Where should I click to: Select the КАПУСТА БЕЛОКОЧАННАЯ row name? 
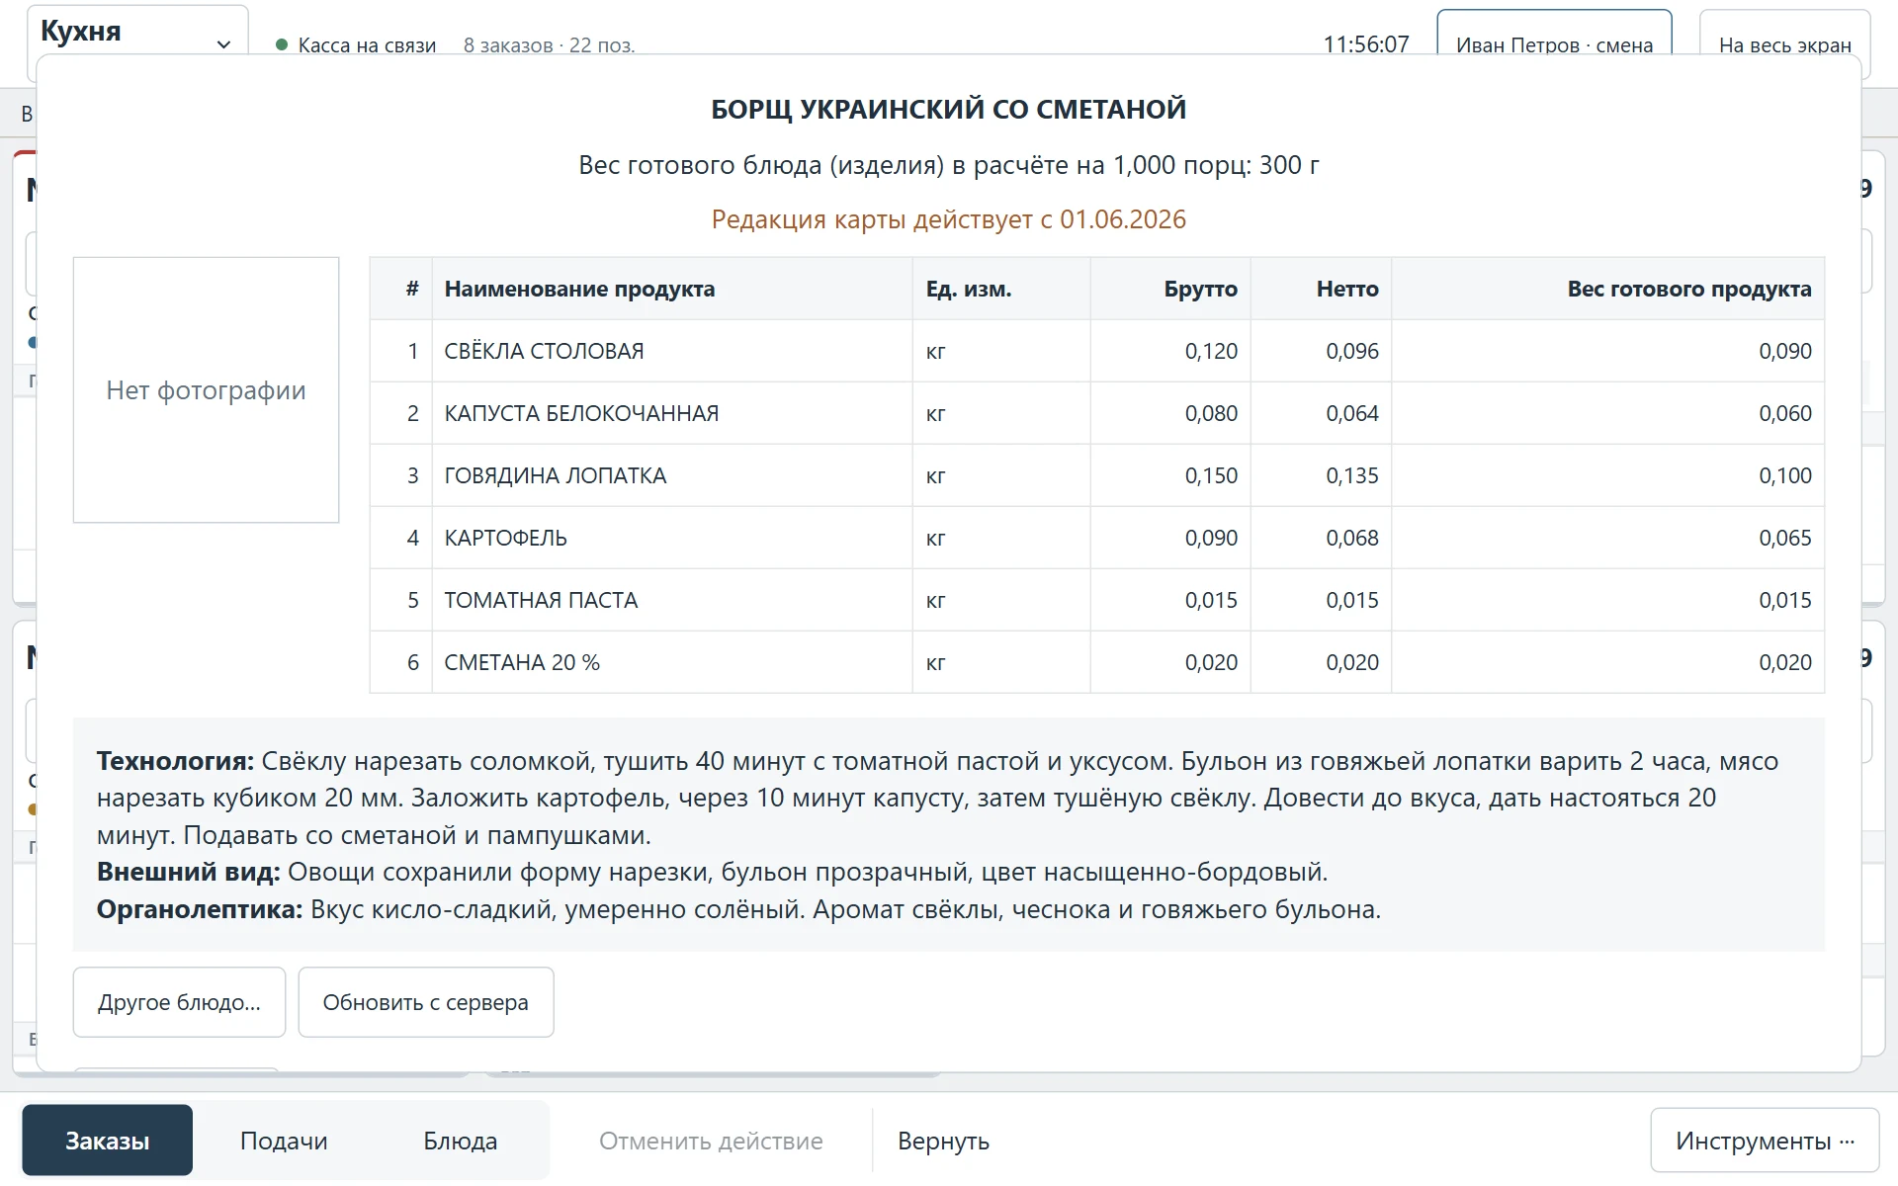tap(581, 413)
